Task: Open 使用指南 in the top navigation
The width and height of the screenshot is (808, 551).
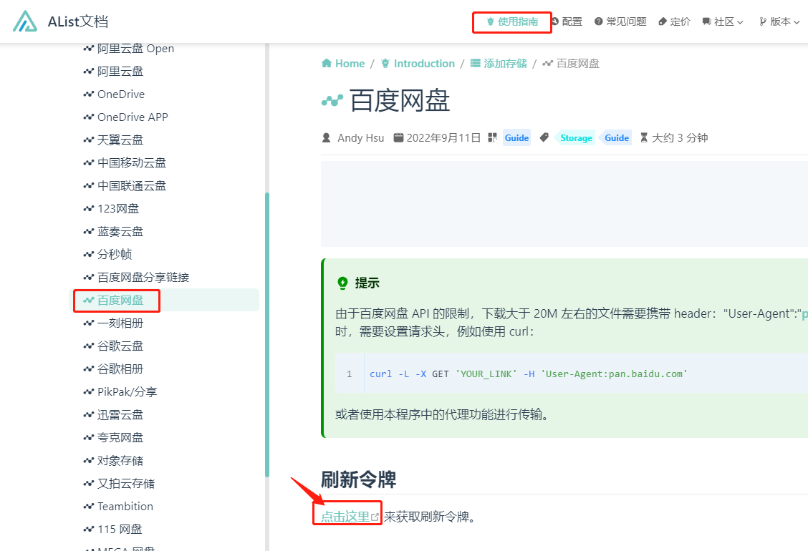Action: pos(512,21)
